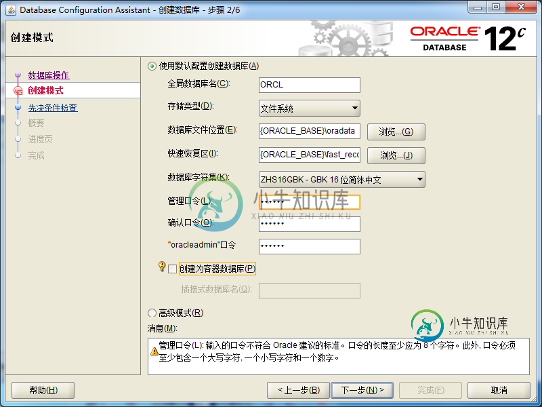Screen dimensions: 542x407
Task: Select 创建模式 step in sidebar
Action: click(x=45, y=91)
